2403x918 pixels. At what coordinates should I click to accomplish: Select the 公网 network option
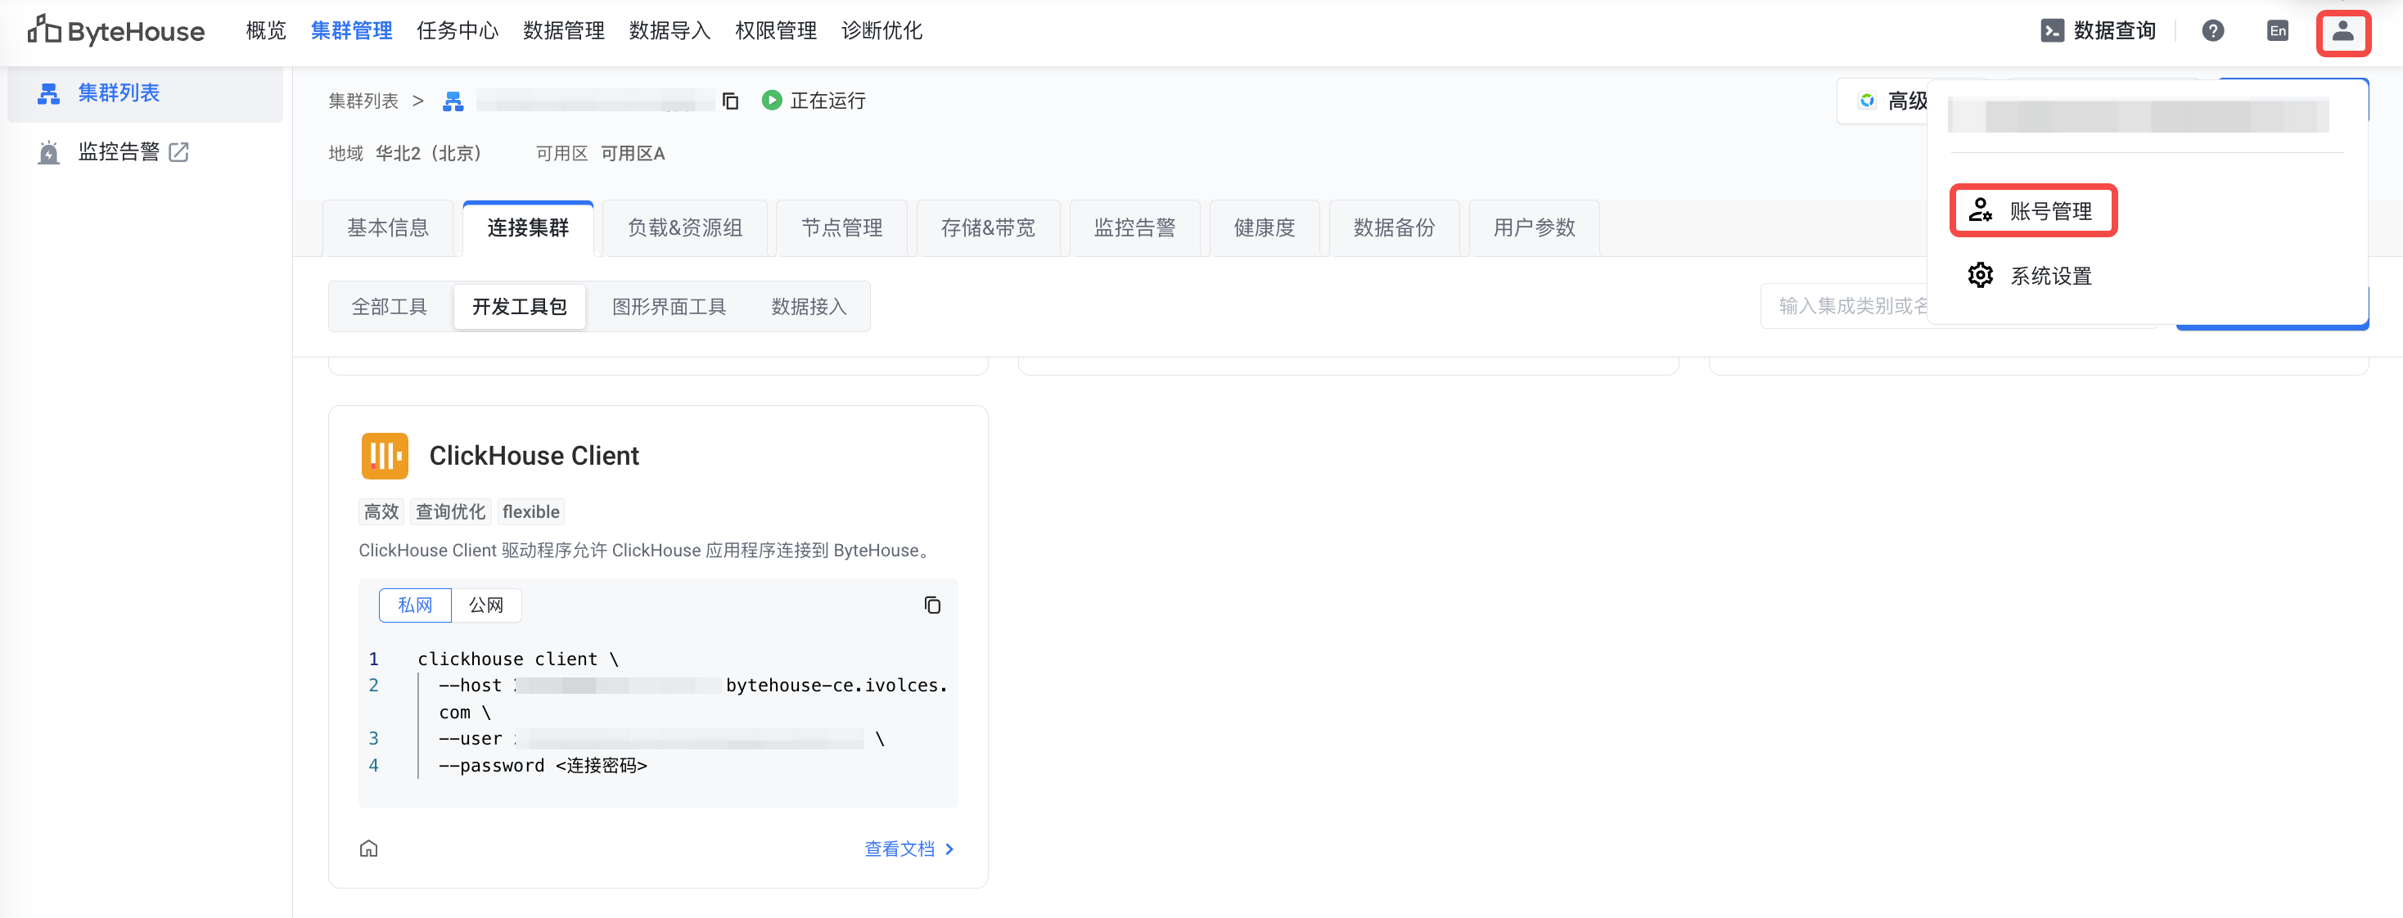coord(486,605)
